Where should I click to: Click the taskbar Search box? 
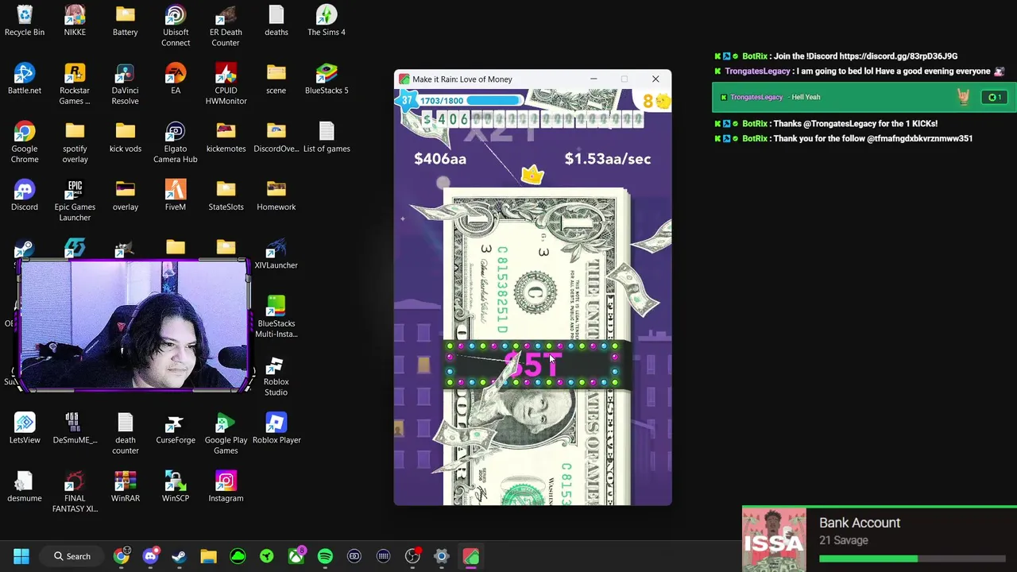[72, 556]
